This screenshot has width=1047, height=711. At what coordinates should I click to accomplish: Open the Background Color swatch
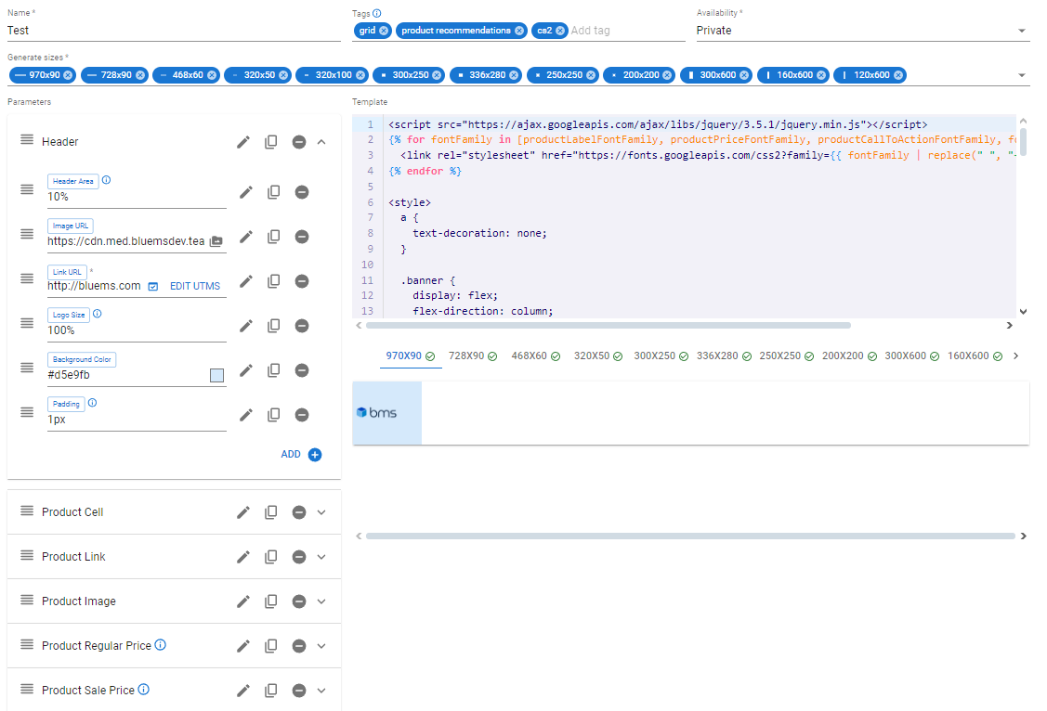pyautogui.click(x=216, y=375)
